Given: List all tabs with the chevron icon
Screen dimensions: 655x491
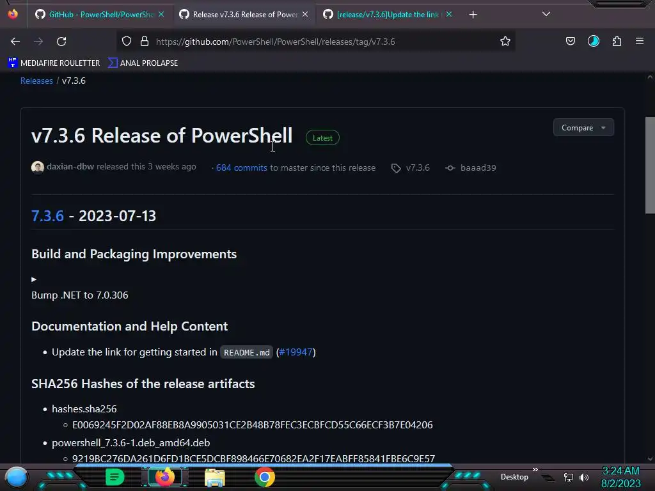Looking at the screenshot, I should [546, 14].
